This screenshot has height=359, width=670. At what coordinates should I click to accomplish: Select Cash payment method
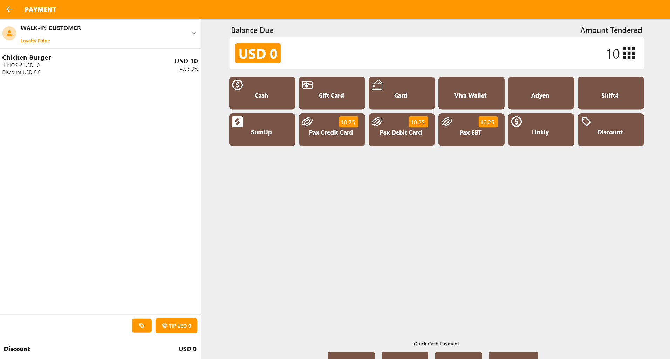coord(262,93)
